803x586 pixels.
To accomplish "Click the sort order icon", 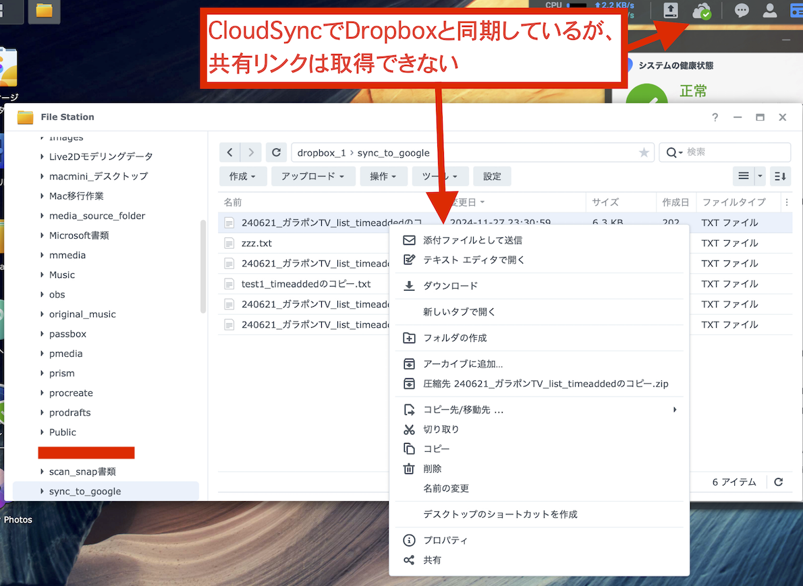I will coord(780,176).
